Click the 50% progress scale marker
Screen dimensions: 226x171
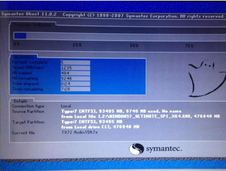coord(134,46)
